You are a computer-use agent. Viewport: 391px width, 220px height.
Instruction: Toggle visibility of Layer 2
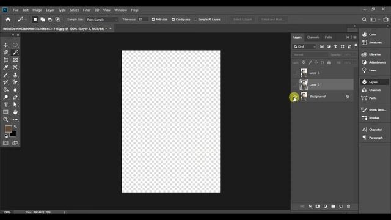coord(295,84)
